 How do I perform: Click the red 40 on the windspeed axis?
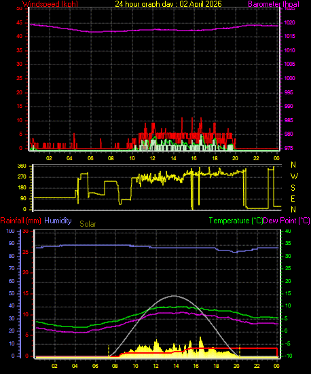19,36
